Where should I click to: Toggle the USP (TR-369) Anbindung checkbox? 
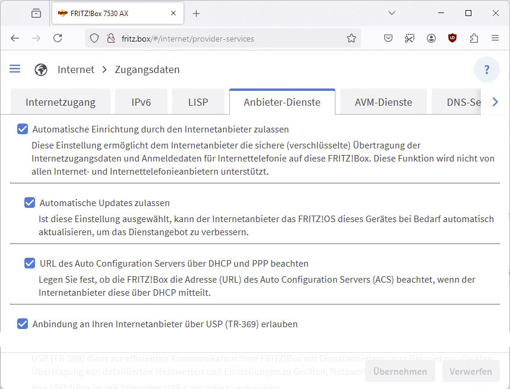22,324
